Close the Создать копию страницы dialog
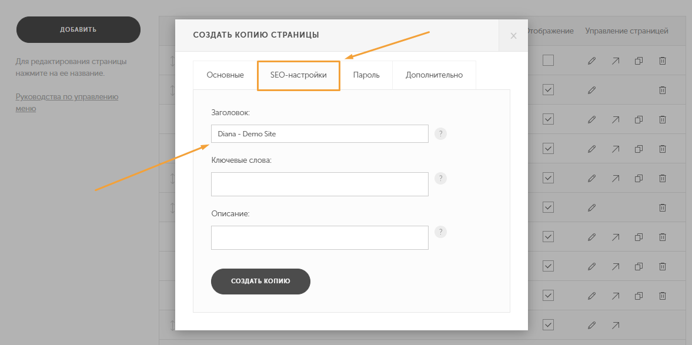The height and width of the screenshot is (345, 692). (x=513, y=36)
